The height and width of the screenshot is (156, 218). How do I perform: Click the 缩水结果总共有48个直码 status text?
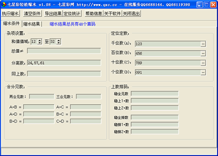click(73, 24)
